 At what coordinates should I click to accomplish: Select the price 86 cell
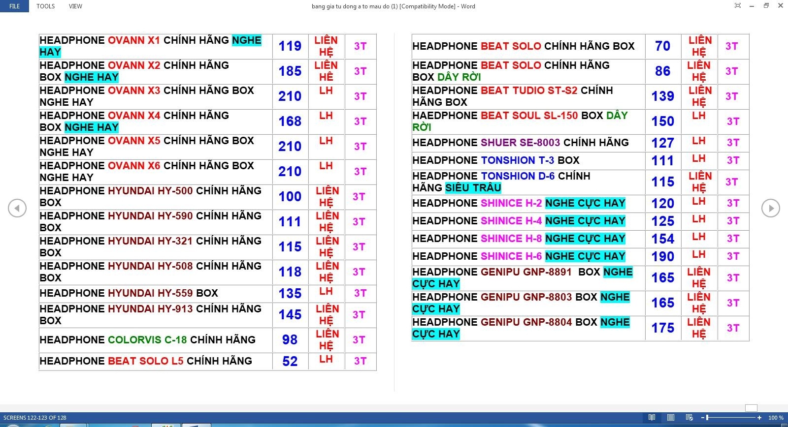point(663,71)
